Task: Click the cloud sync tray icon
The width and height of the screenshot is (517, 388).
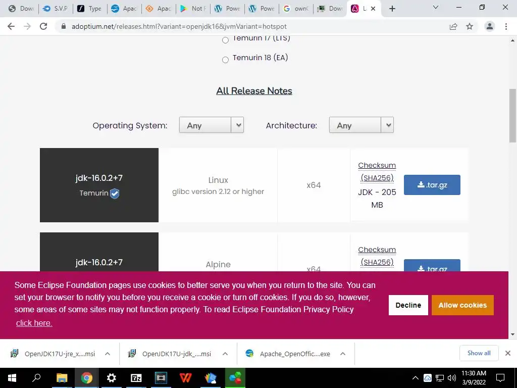Action: coord(427,378)
